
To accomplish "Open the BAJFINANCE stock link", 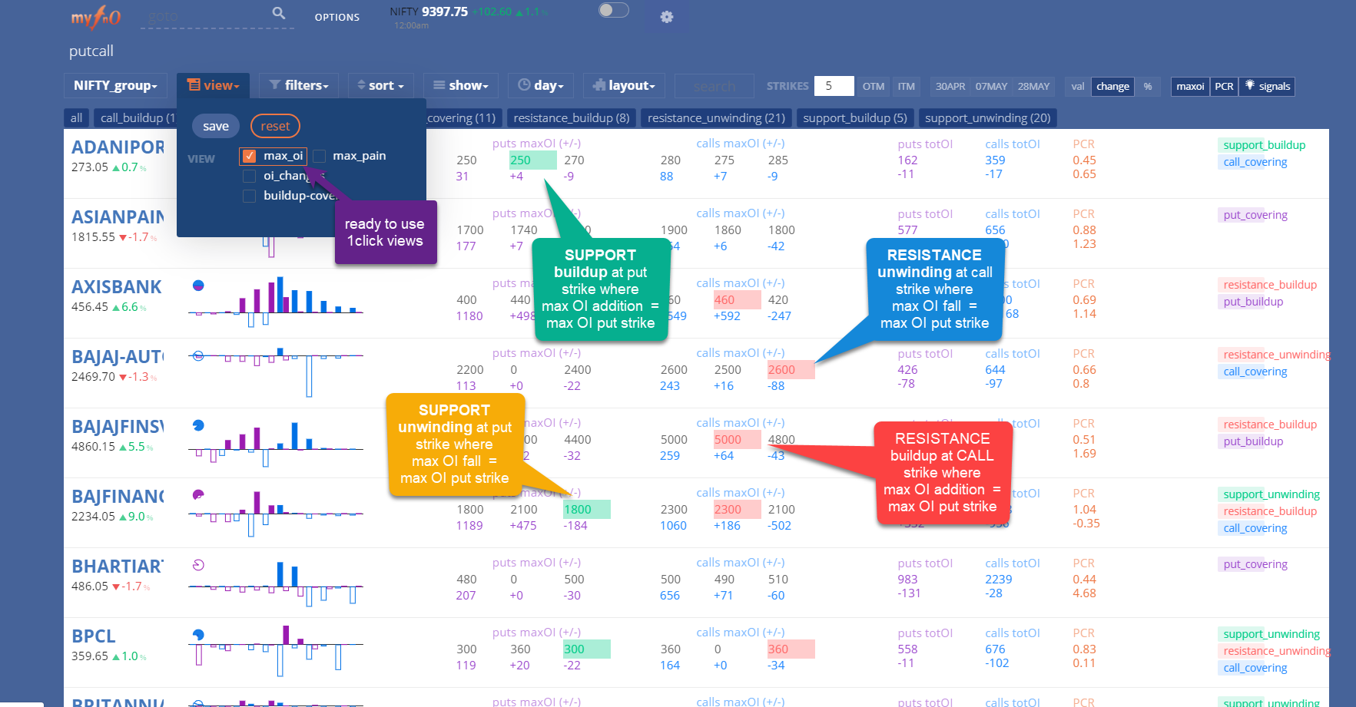I will (x=118, y=497).
